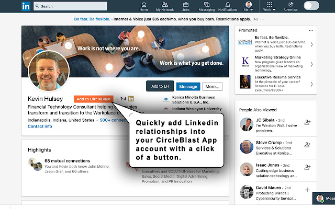Click the Executive Resume Service photo
This screenshot has width=335, height=209.
tap(245, 82)
